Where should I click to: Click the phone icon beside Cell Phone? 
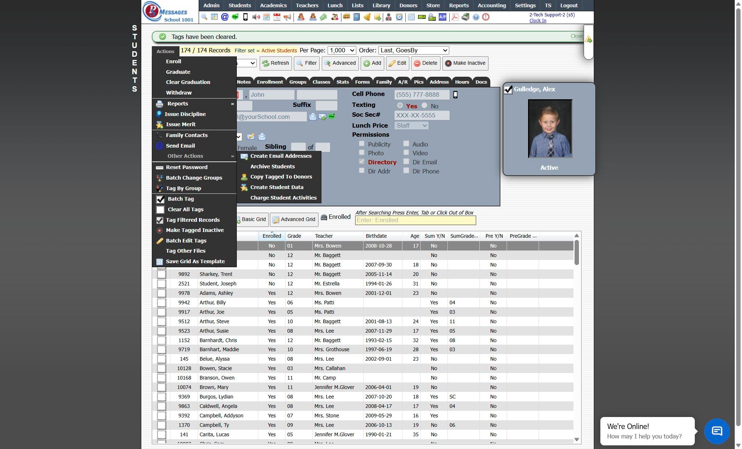click(455, 95)
